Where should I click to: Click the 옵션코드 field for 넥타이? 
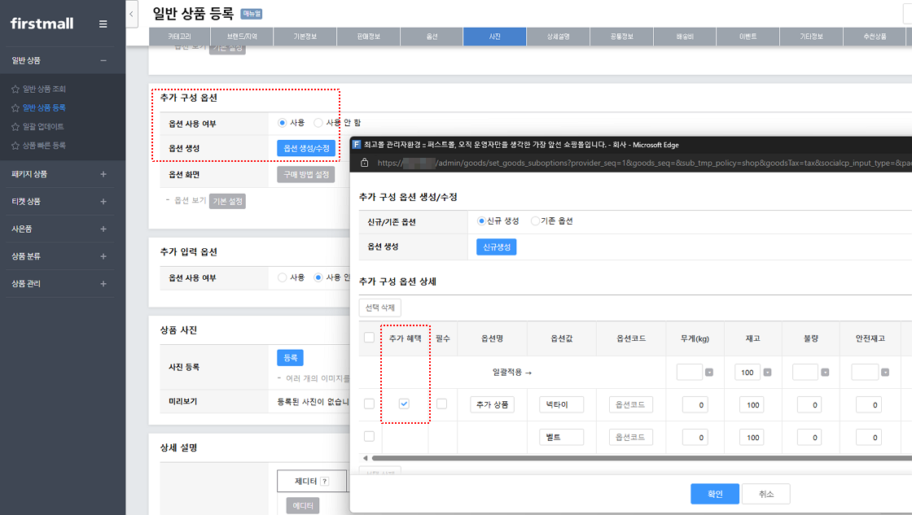click(x=631, y=404)
